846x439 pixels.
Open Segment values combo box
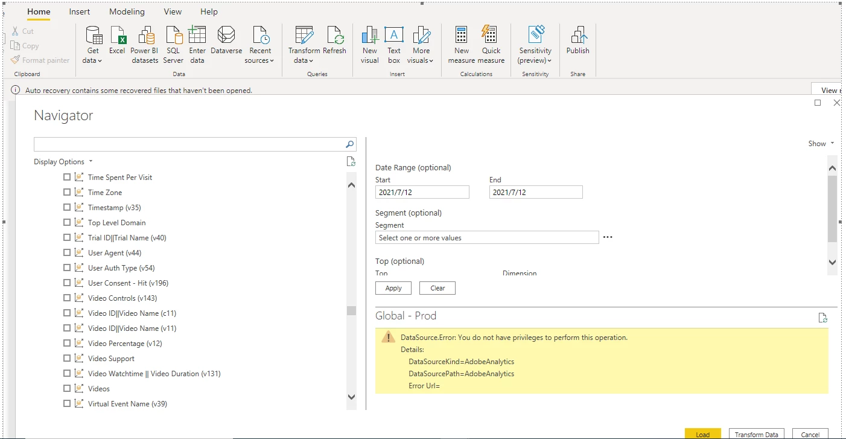tap(487, 237)
